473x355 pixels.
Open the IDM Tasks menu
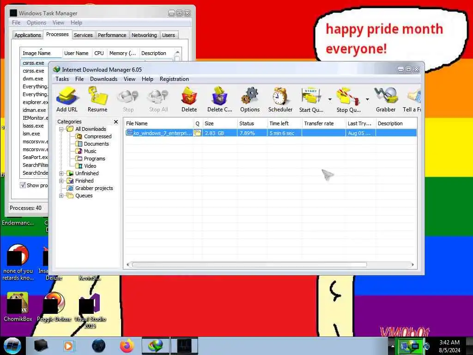62,79
